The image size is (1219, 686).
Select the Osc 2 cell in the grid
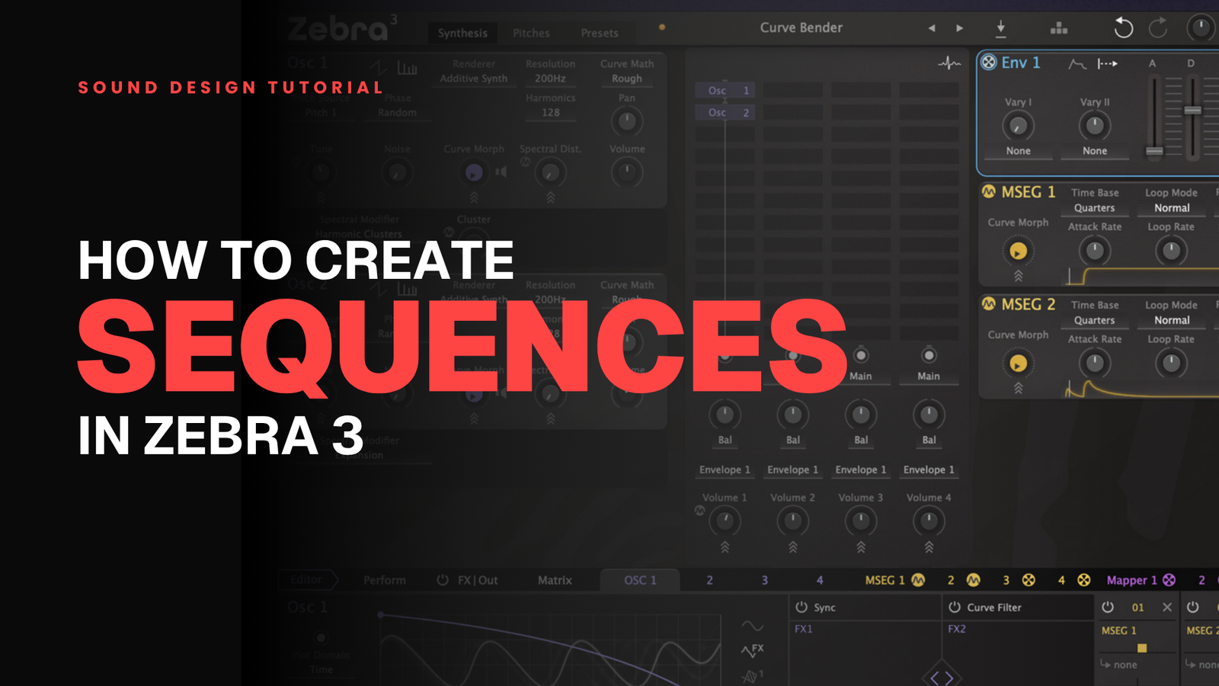725,112
